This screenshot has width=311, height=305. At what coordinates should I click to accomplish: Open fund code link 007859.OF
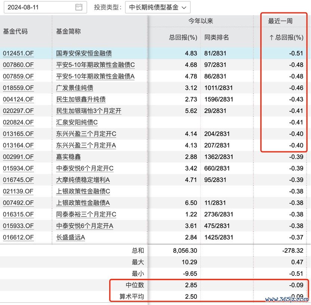click(x=18, y=76)
